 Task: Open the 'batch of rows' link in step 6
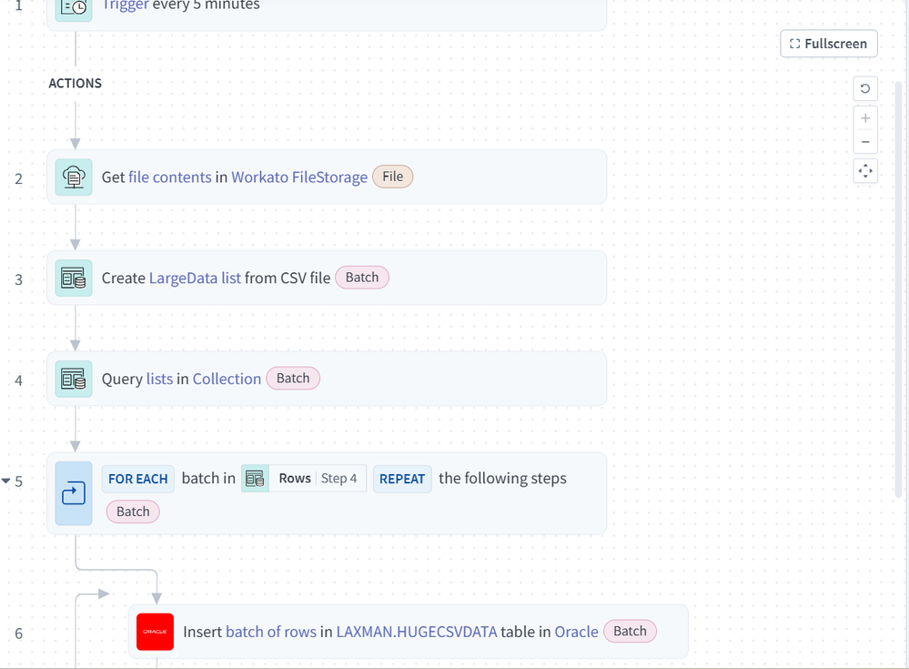[271, 632]
